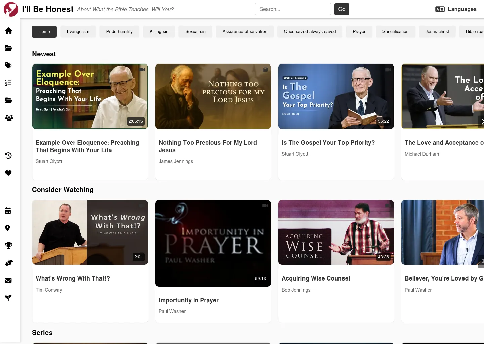Open Acquiring Wise Counsel thumbnail
Viewport: 484px width, 344px height.
coord(336,232)
